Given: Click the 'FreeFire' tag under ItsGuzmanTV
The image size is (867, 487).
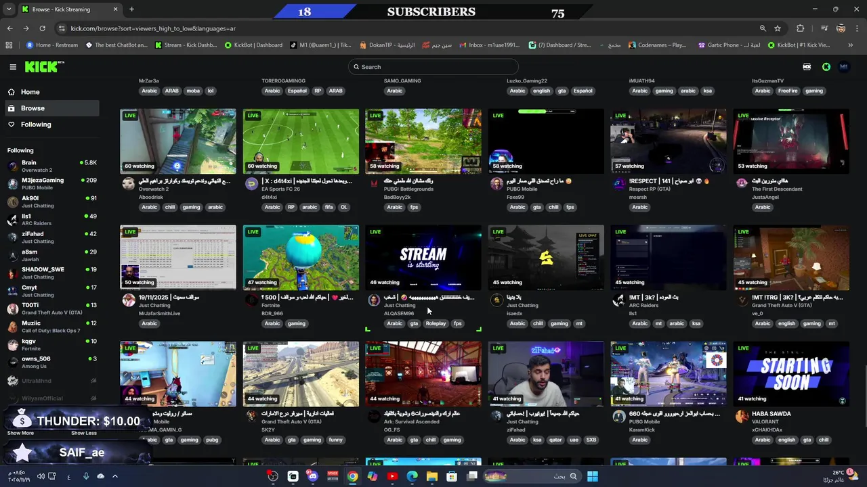Looking at the screenshot, I should 788,91.
